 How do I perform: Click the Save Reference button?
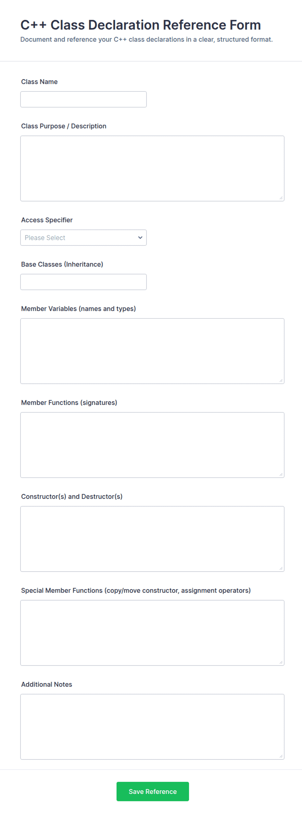pos(153,791)
